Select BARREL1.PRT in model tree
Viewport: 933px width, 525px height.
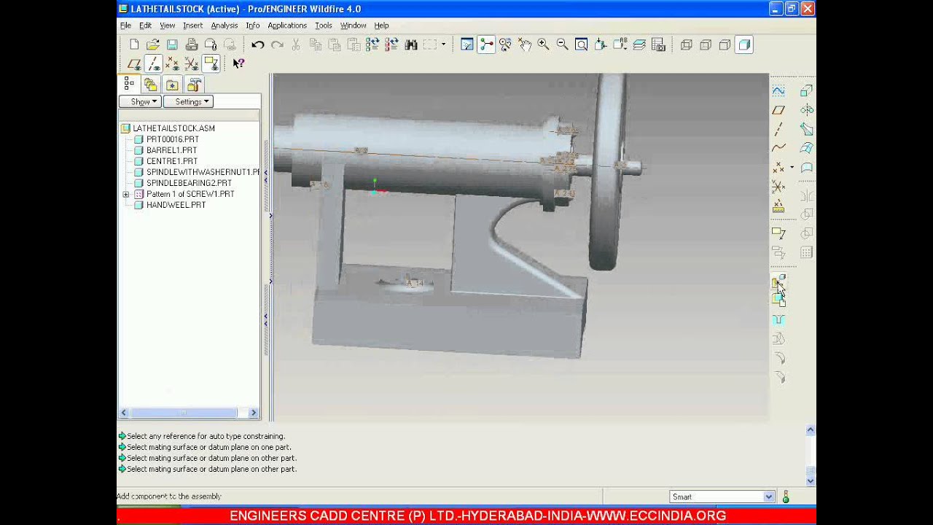171,150
